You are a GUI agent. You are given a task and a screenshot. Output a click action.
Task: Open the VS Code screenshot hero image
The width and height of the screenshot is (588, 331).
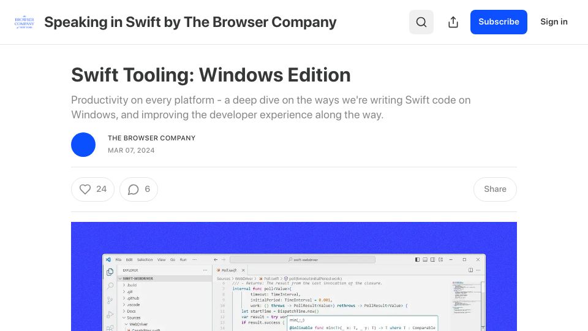294,276
